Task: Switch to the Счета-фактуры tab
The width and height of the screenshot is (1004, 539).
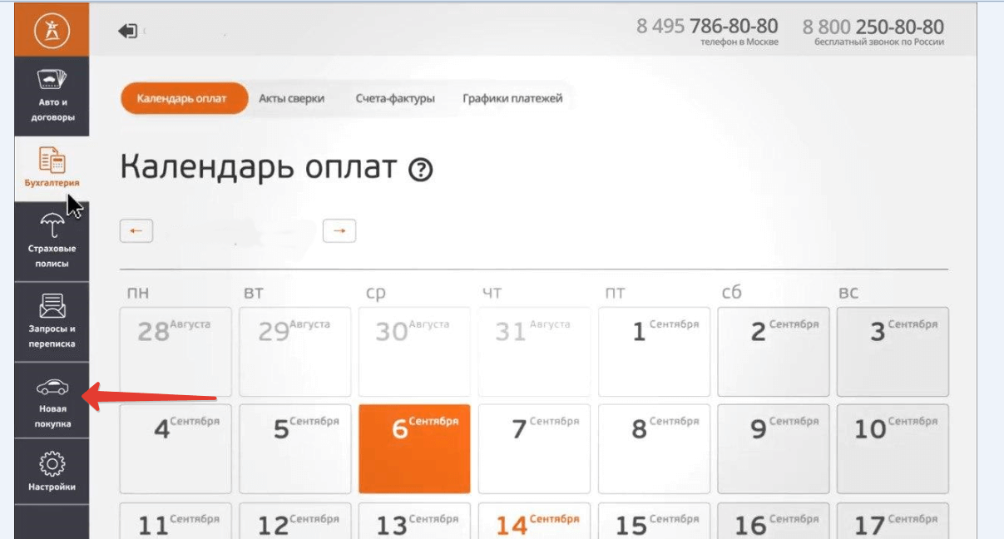Action: pyautogui.click(x=395, y=98)
